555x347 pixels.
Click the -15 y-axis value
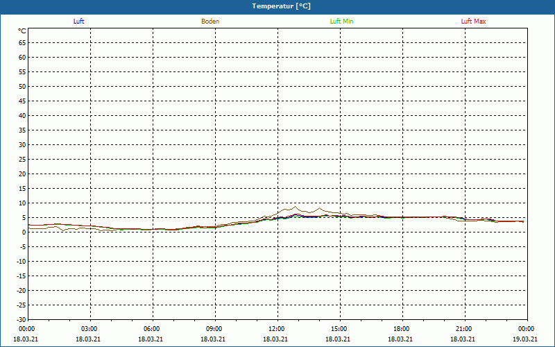22,276
